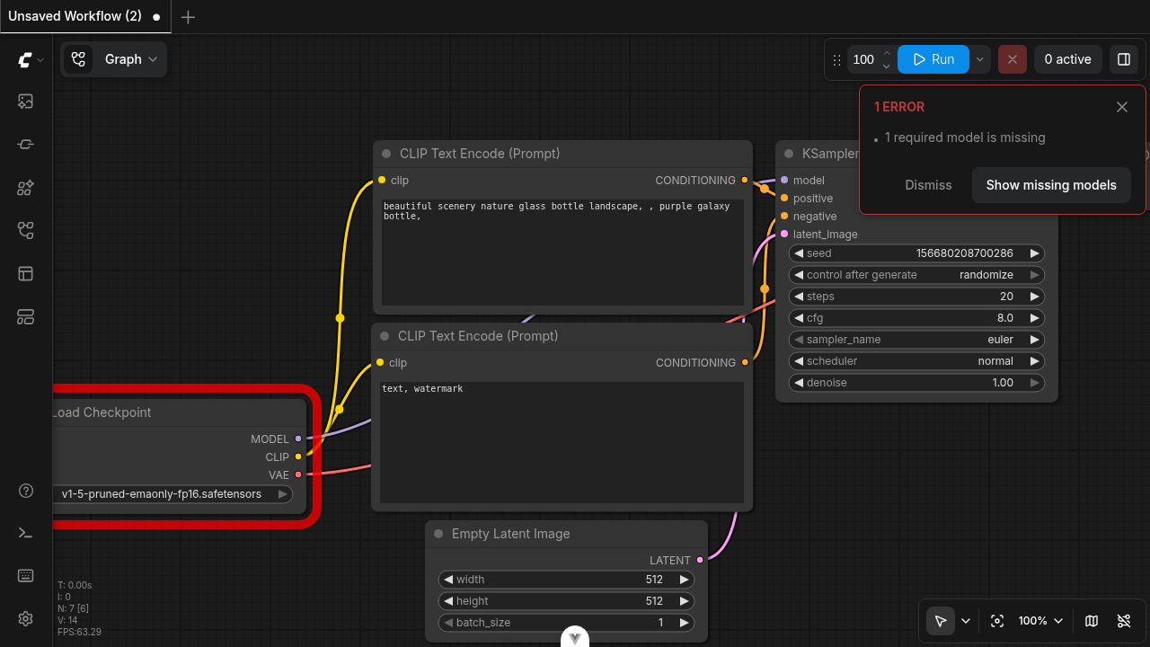Toggle link visibility icon in bottom toolbar
The image size is (1150, 647).
tap(1123, 621)
